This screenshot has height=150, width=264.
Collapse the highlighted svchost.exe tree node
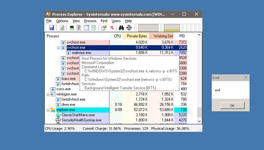[x=58, y=48]
